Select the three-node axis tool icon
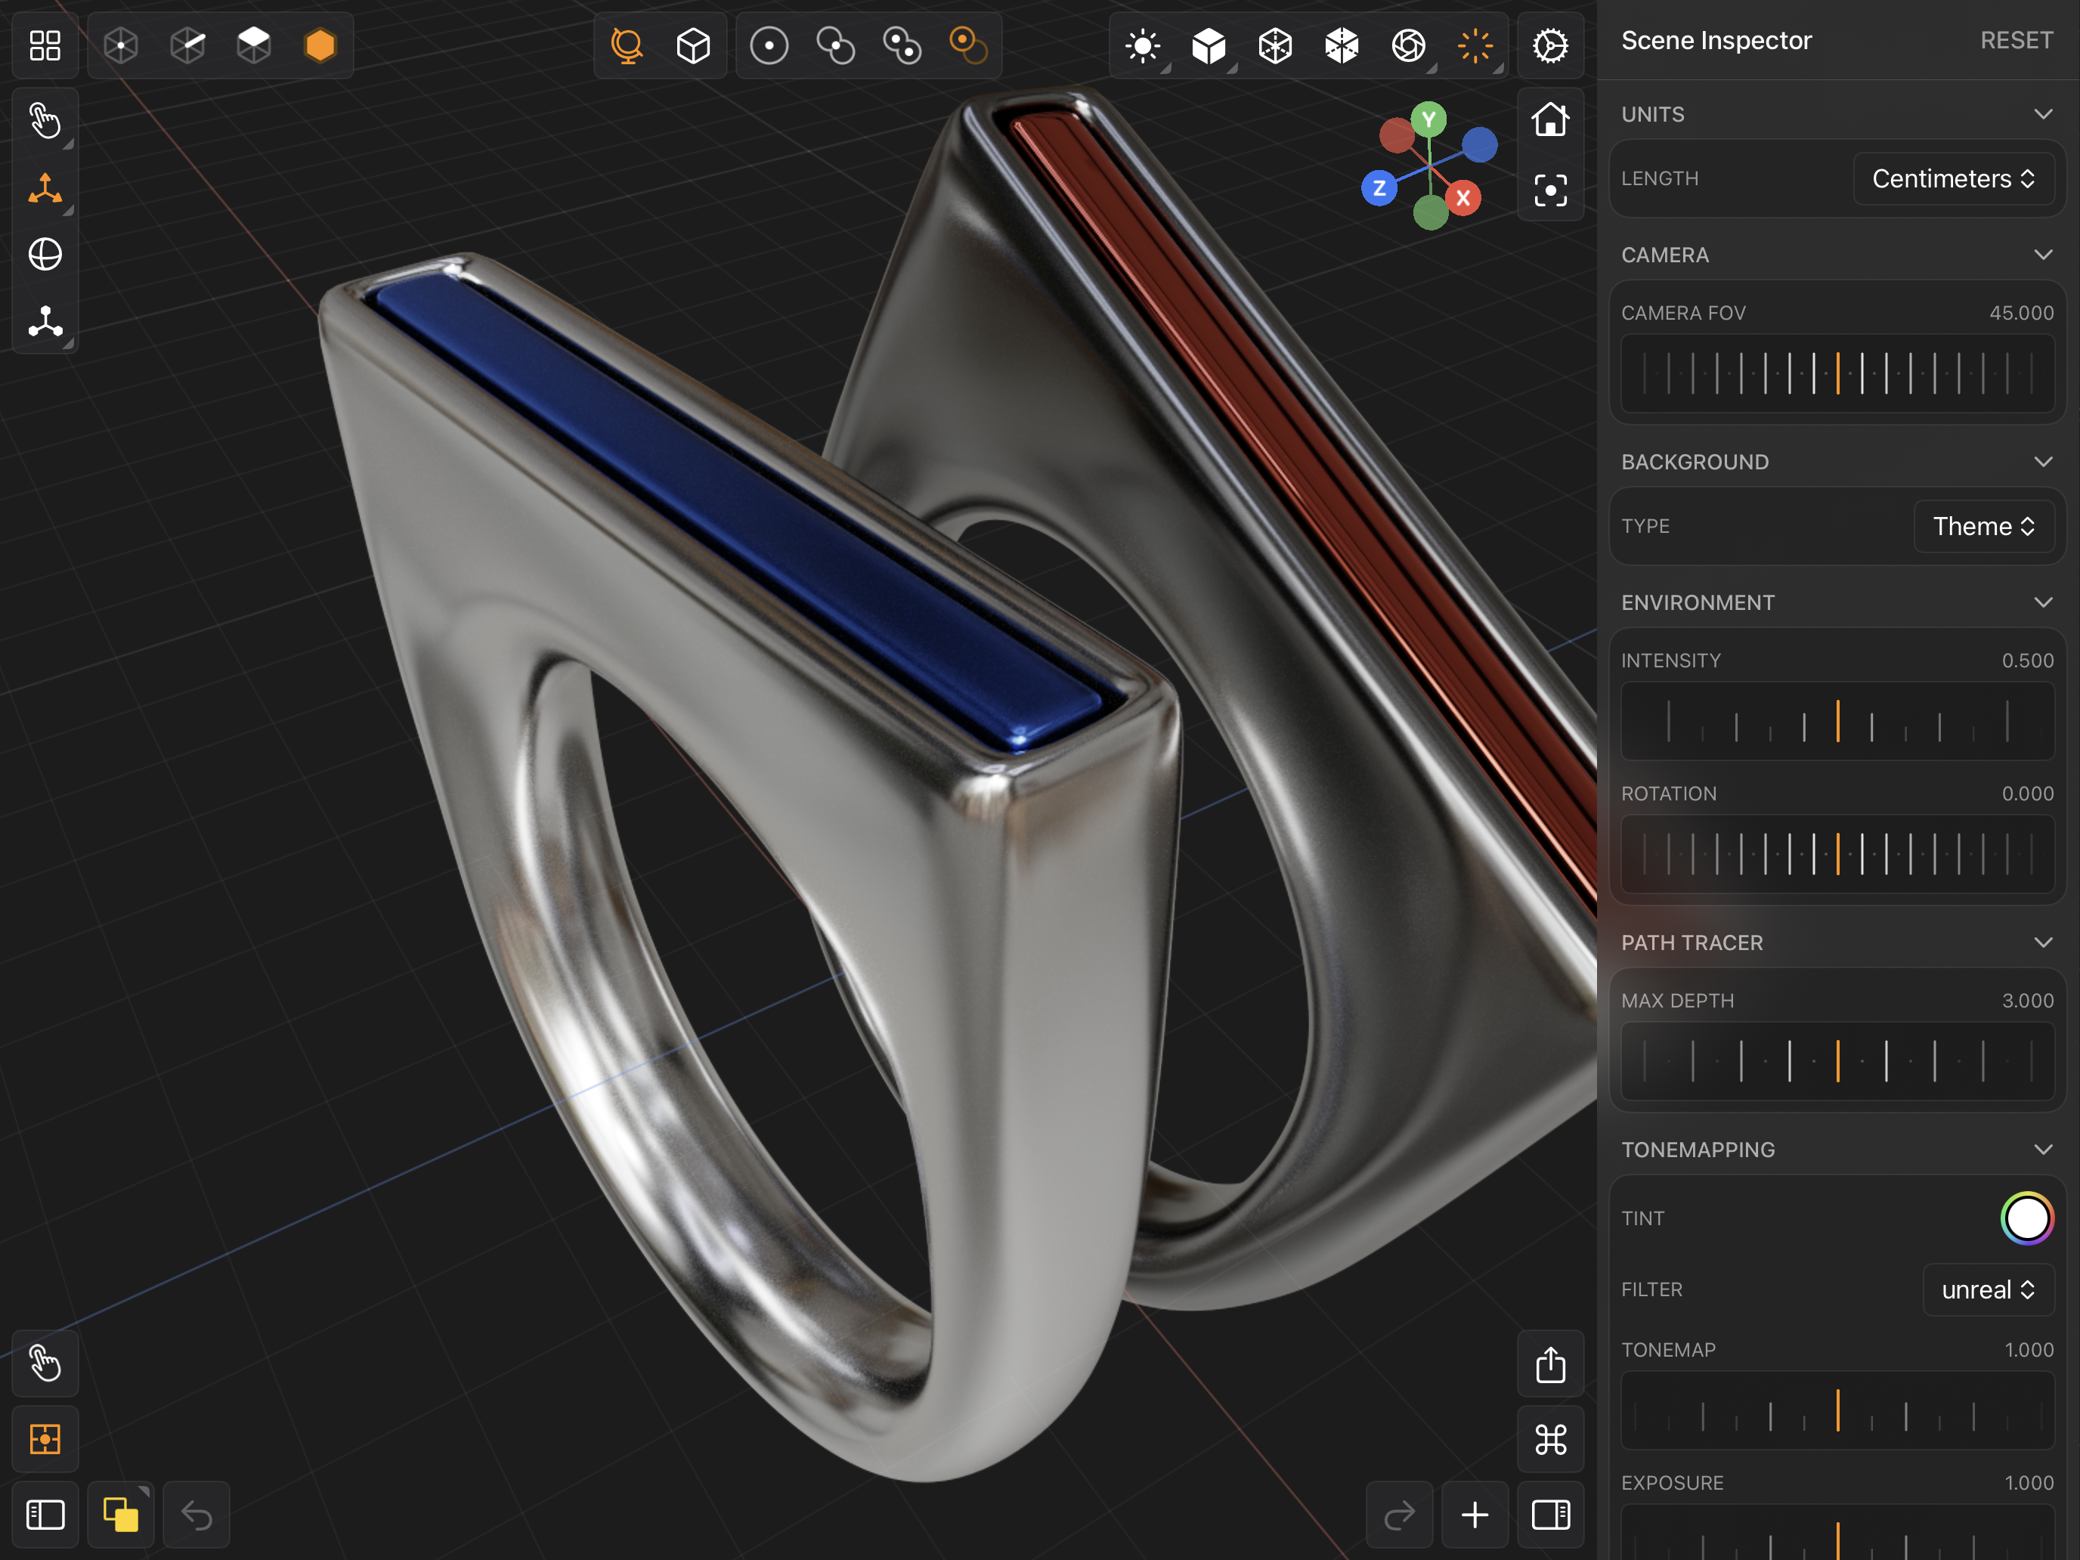The height and width of the screenshot is (1560, 2080). coord(45,321)
